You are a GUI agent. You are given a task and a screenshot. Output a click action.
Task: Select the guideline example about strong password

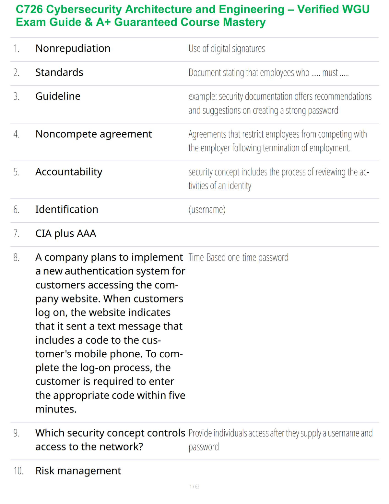[x=280, y=103]
